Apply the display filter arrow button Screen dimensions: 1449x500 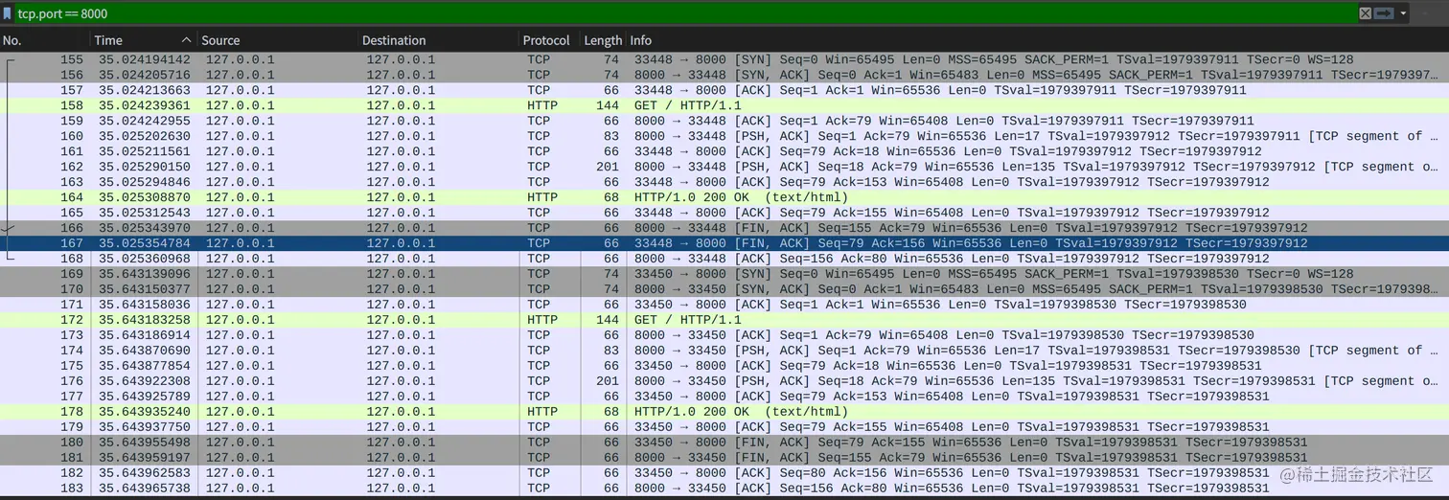point(1384,13)
